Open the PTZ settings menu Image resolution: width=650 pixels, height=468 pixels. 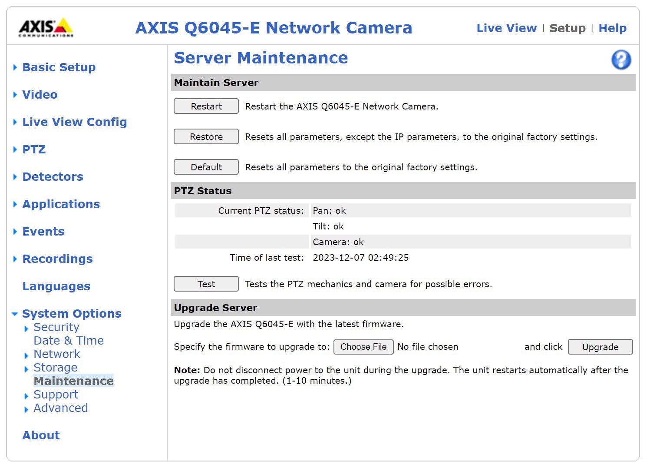point(34,149)
